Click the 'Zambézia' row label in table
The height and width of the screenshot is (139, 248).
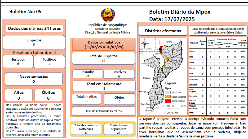193,85
